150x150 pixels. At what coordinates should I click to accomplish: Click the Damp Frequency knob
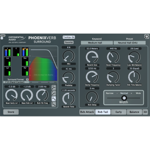(x=92, y=77)
